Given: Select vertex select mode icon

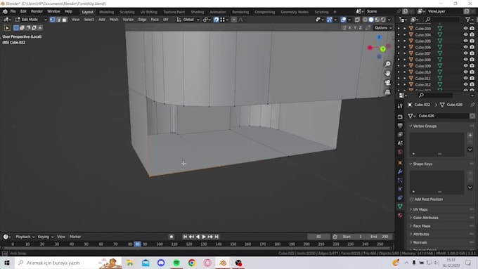Looking at the screenshot, I should (x=53, y=20).
